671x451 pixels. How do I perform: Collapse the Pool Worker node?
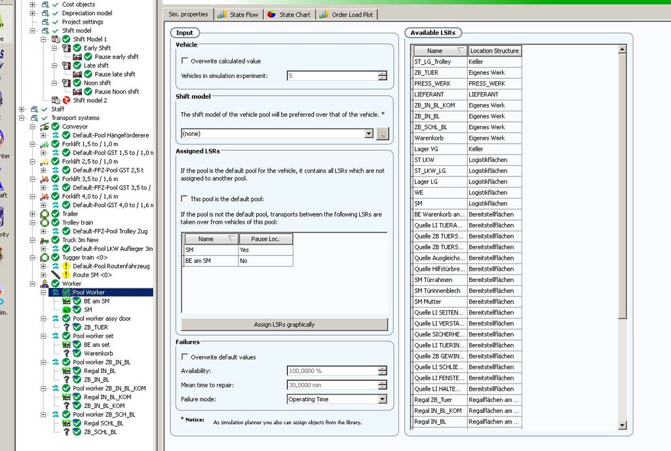tap(43, 292)
